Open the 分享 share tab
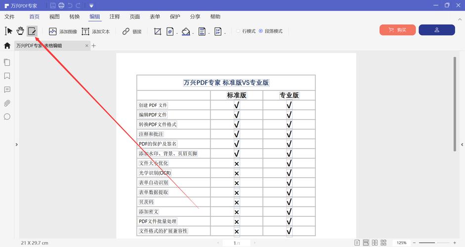465x247 pixels. [x=195, y=17]
